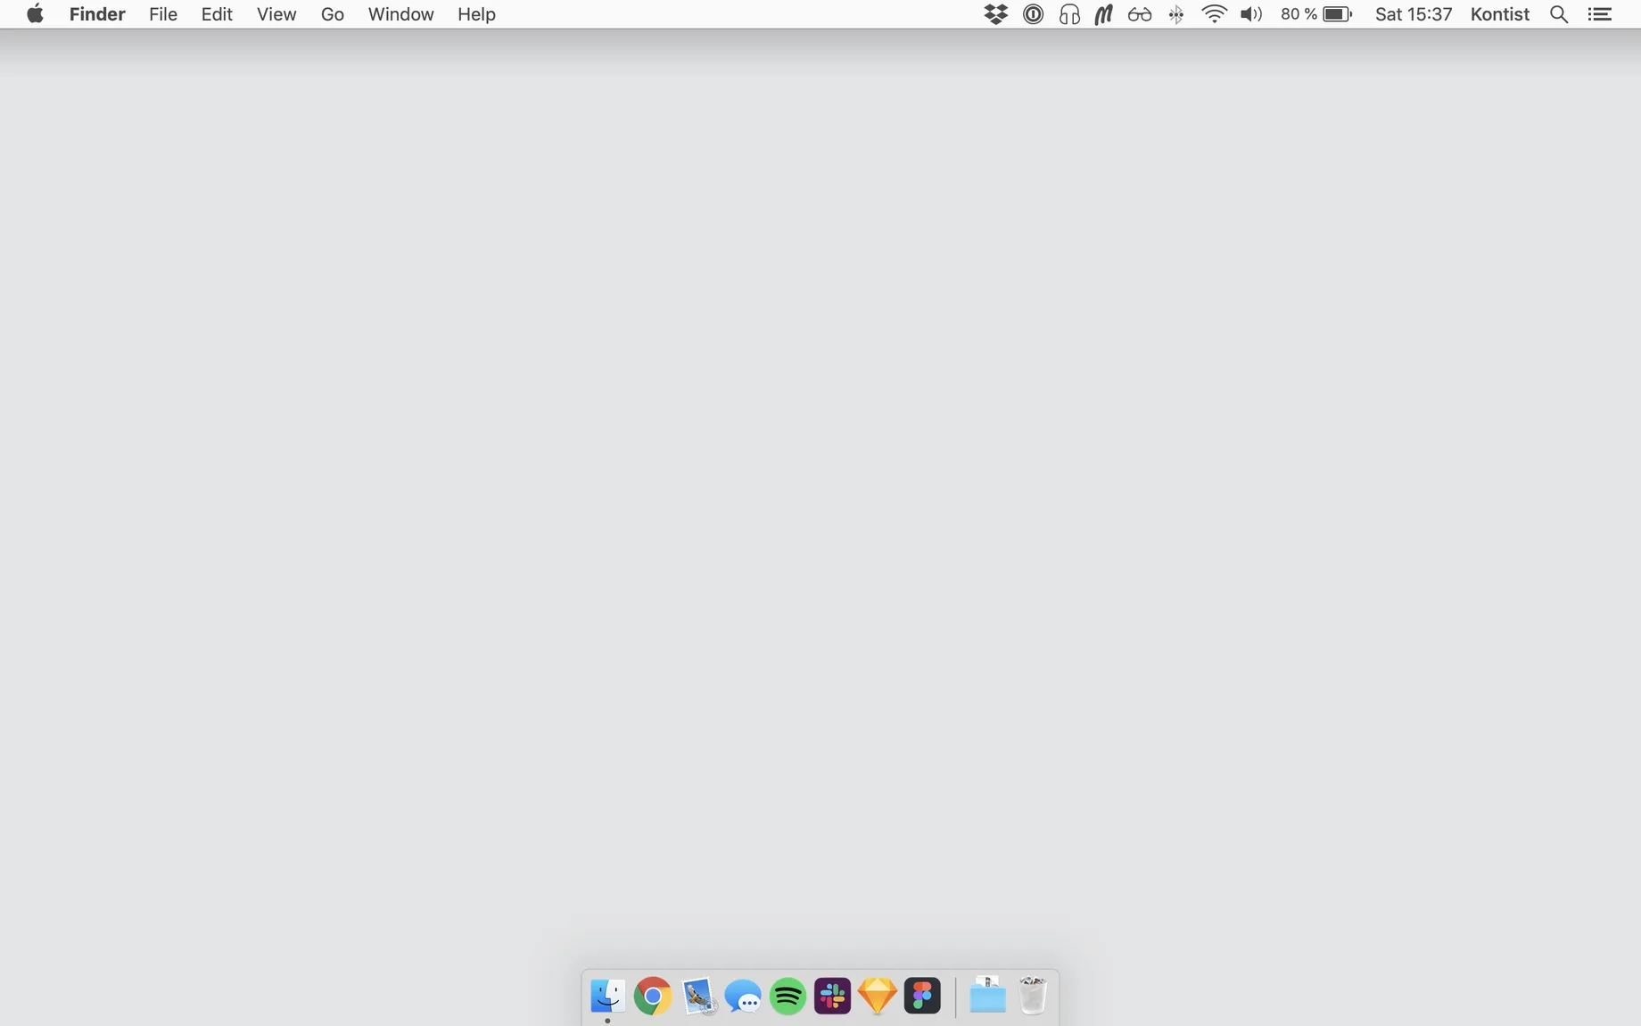
Task: Open the Trash from the Dock
Action: click(1033, 996)
